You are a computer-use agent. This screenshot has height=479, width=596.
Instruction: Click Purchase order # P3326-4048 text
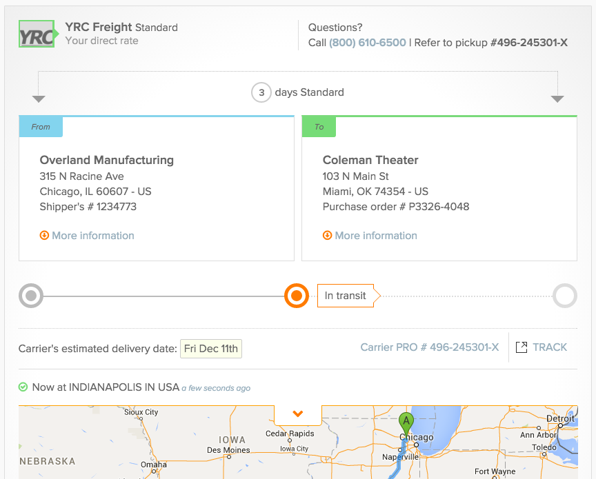click(396, 207)
